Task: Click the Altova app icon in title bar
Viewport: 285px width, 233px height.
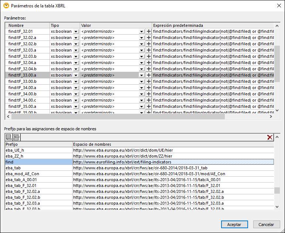Action: point(6,6)
